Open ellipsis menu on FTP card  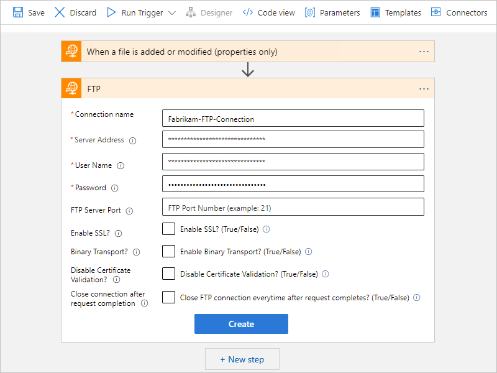(424, 89)
